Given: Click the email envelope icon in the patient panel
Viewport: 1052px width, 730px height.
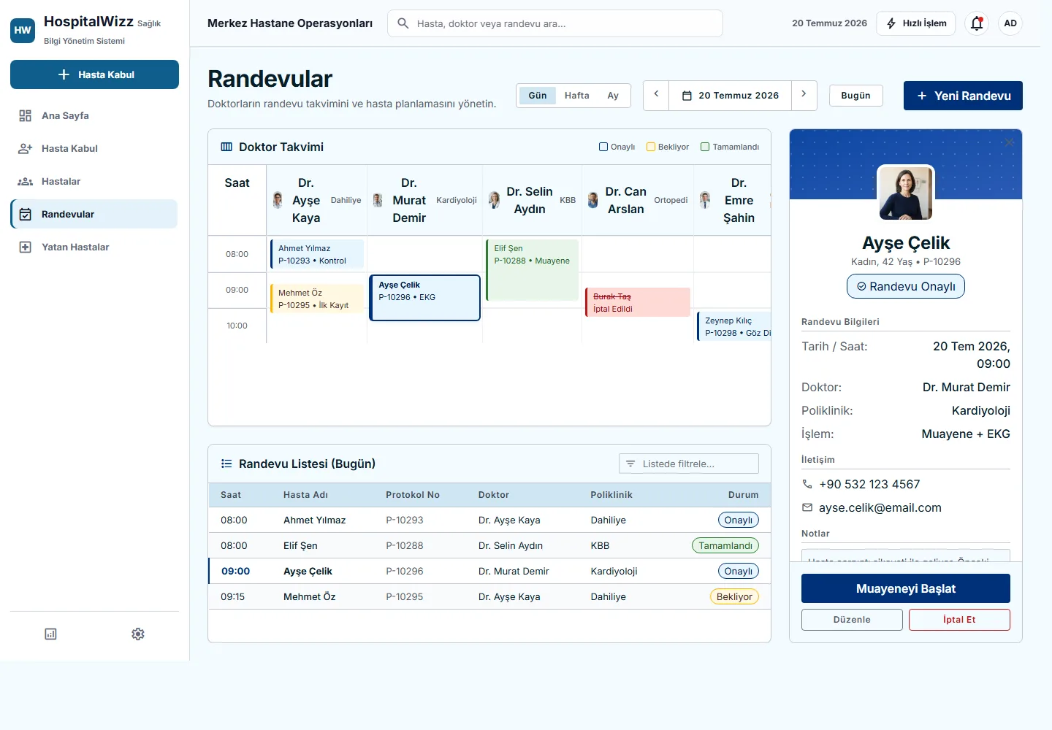Looking at the screenshot, I should point(807,507).
